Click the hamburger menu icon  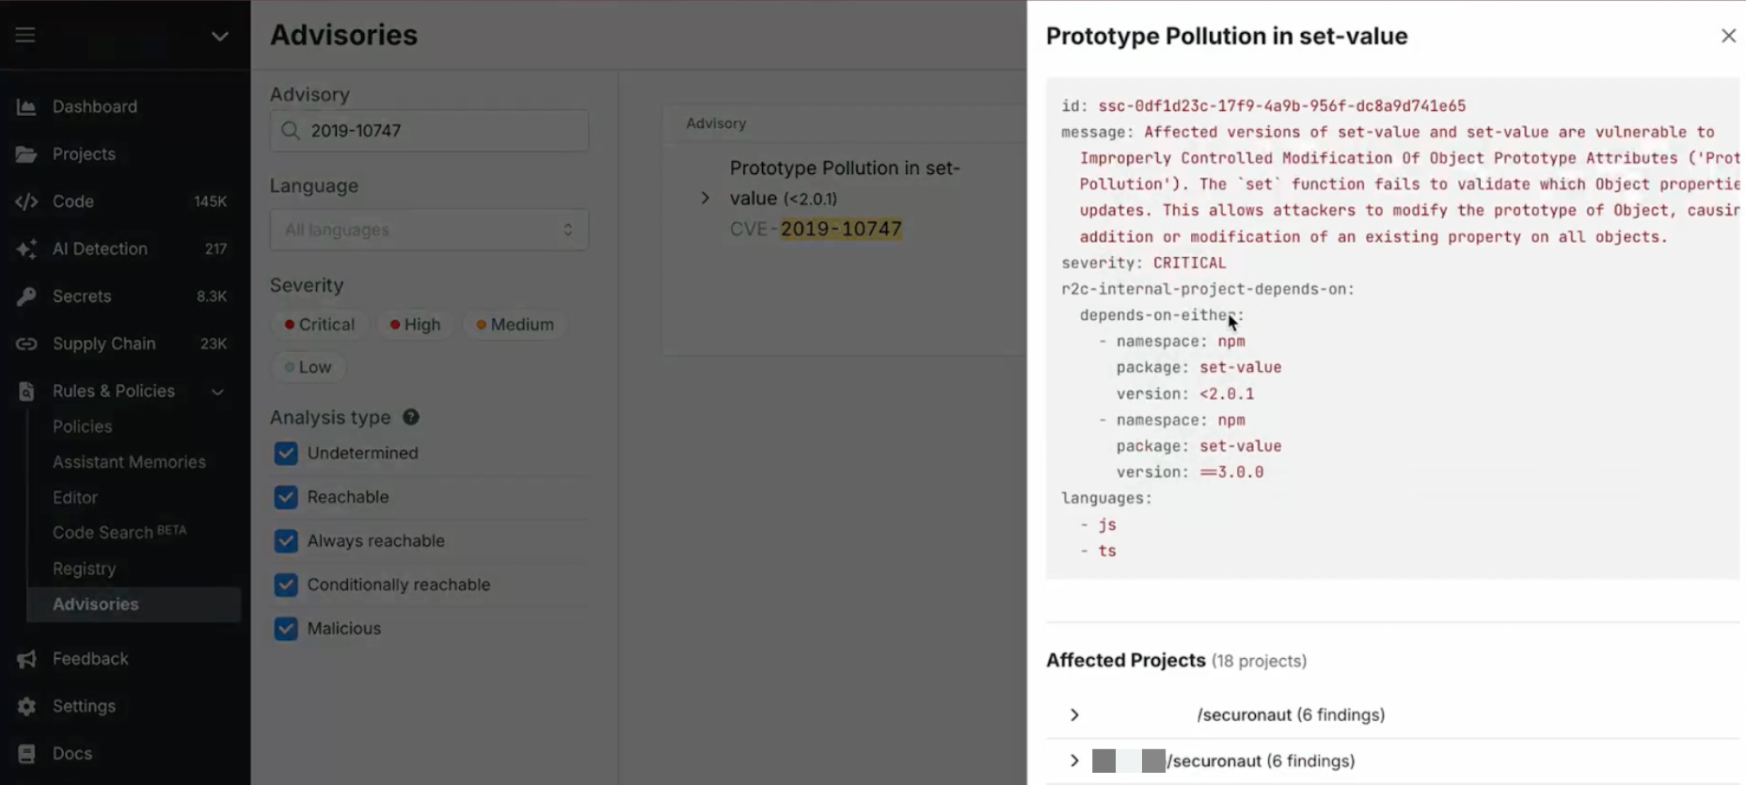[x=25, y=35]
